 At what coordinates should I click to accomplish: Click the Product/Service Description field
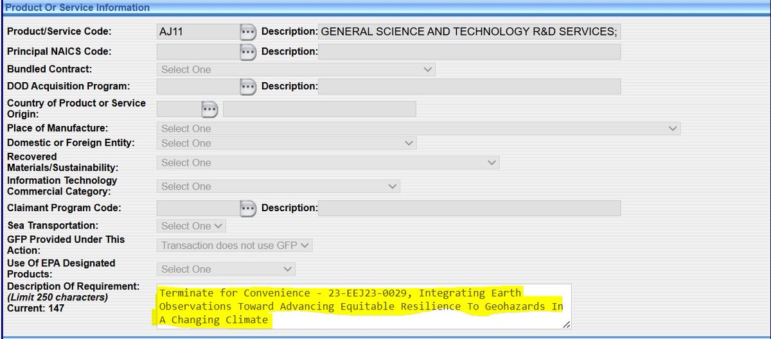tap(469, 32)
